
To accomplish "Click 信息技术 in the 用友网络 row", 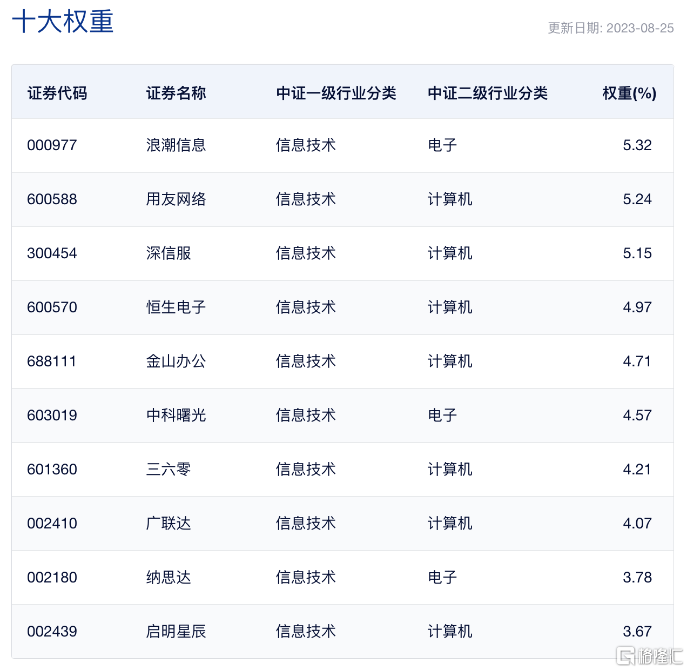I will 306,199.
